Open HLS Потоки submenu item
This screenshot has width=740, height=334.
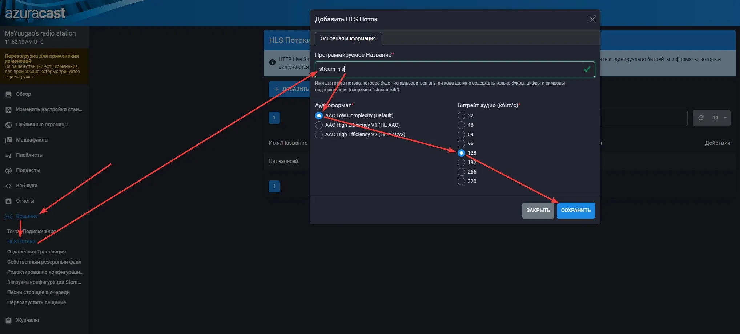click(21, 242)
